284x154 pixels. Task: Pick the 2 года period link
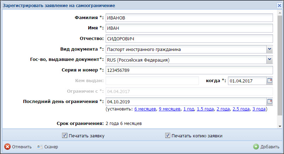pyautogui.click(x=223, y=109)
